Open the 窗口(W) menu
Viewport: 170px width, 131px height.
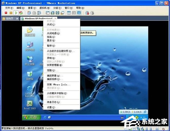pyautogui.click(x=69, y=8)
